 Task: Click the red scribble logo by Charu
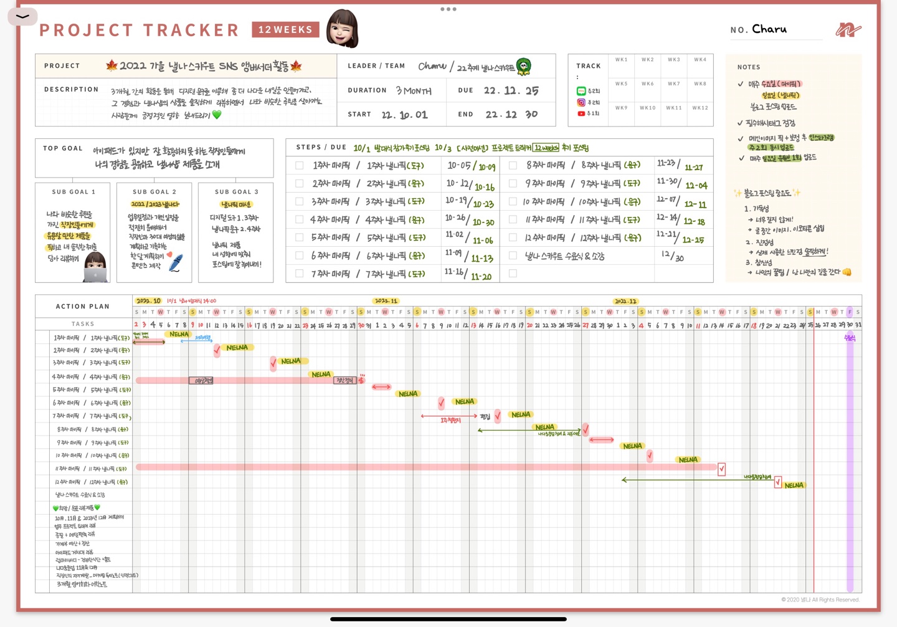click(848, 29)
